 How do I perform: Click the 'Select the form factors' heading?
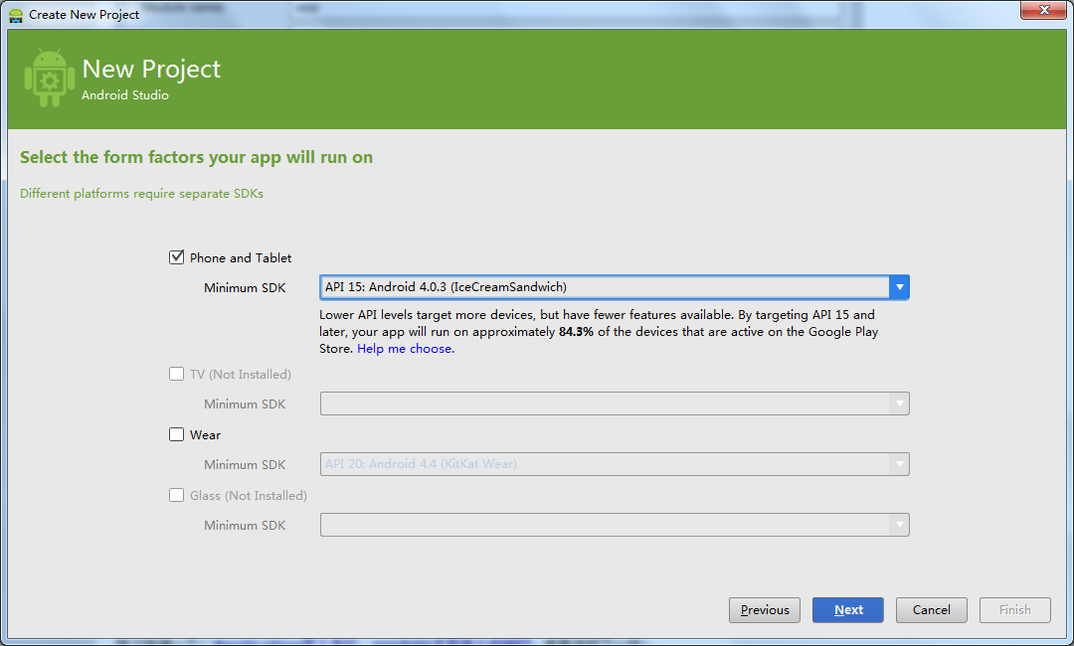197,157
